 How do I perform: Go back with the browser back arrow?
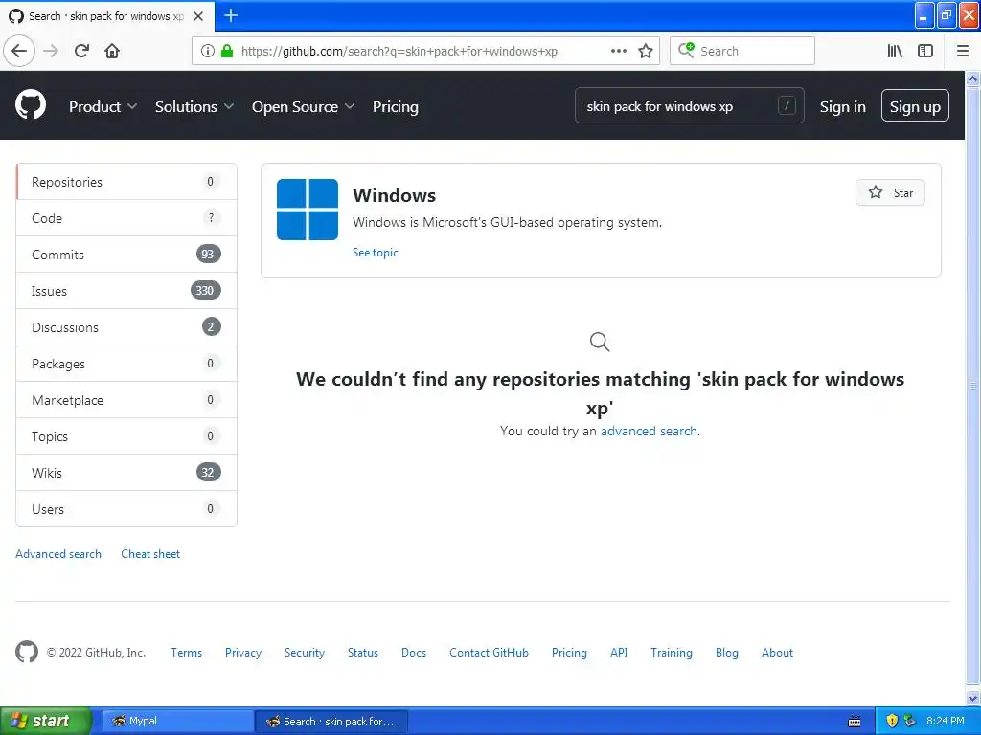point(19,51)
